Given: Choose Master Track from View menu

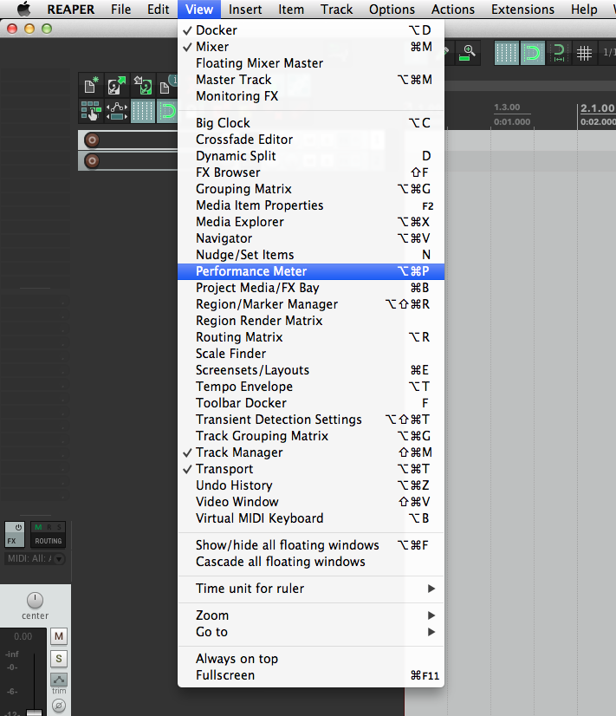Looking at the screenshot, I should coord(311,80).
